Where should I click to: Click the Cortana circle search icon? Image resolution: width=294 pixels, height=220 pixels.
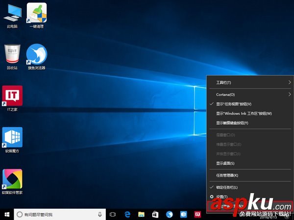(x=20, y=215)
